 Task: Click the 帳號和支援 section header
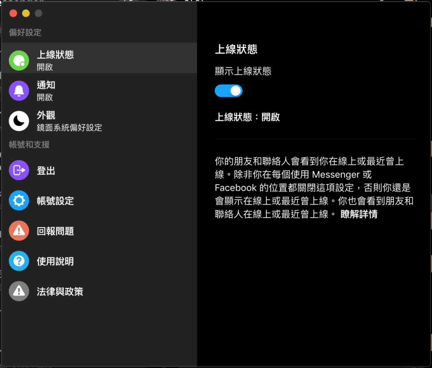click(29, 145)
